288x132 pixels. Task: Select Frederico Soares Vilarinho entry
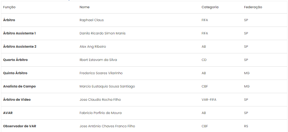pos(101,73)
